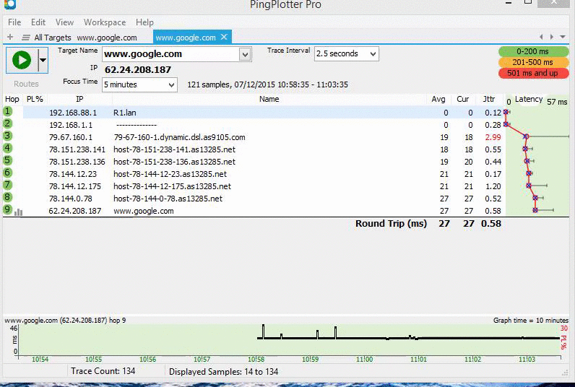
Task: Click the orange 201-500 ms legend swatch
Action: tap(533, 62)
